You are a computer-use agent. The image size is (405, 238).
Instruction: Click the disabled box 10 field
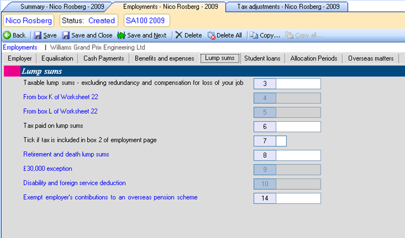pyautogui.click(x=298, y=184)
